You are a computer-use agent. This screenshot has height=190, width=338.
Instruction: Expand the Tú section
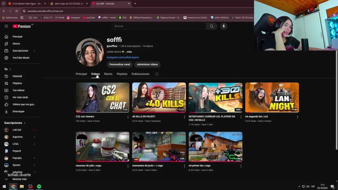click(x=8, y=69)
